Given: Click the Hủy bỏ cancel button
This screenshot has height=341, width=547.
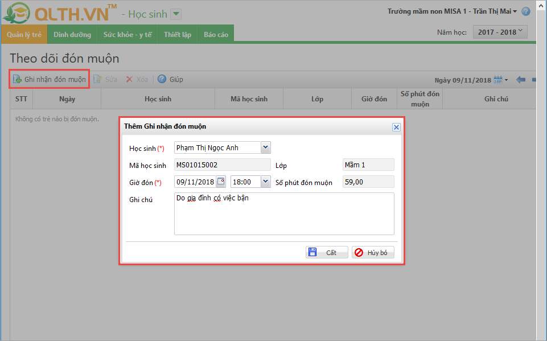Looking at the screenshot, I should click(373, 252).
